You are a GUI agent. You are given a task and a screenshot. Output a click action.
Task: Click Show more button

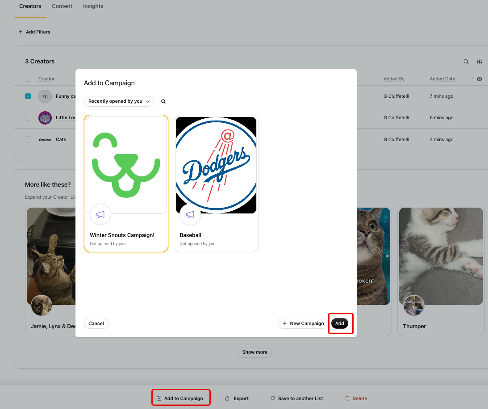[x=255, y=352]
